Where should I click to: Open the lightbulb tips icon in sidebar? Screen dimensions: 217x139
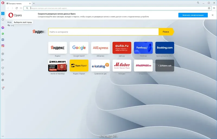tap(3, 88)
